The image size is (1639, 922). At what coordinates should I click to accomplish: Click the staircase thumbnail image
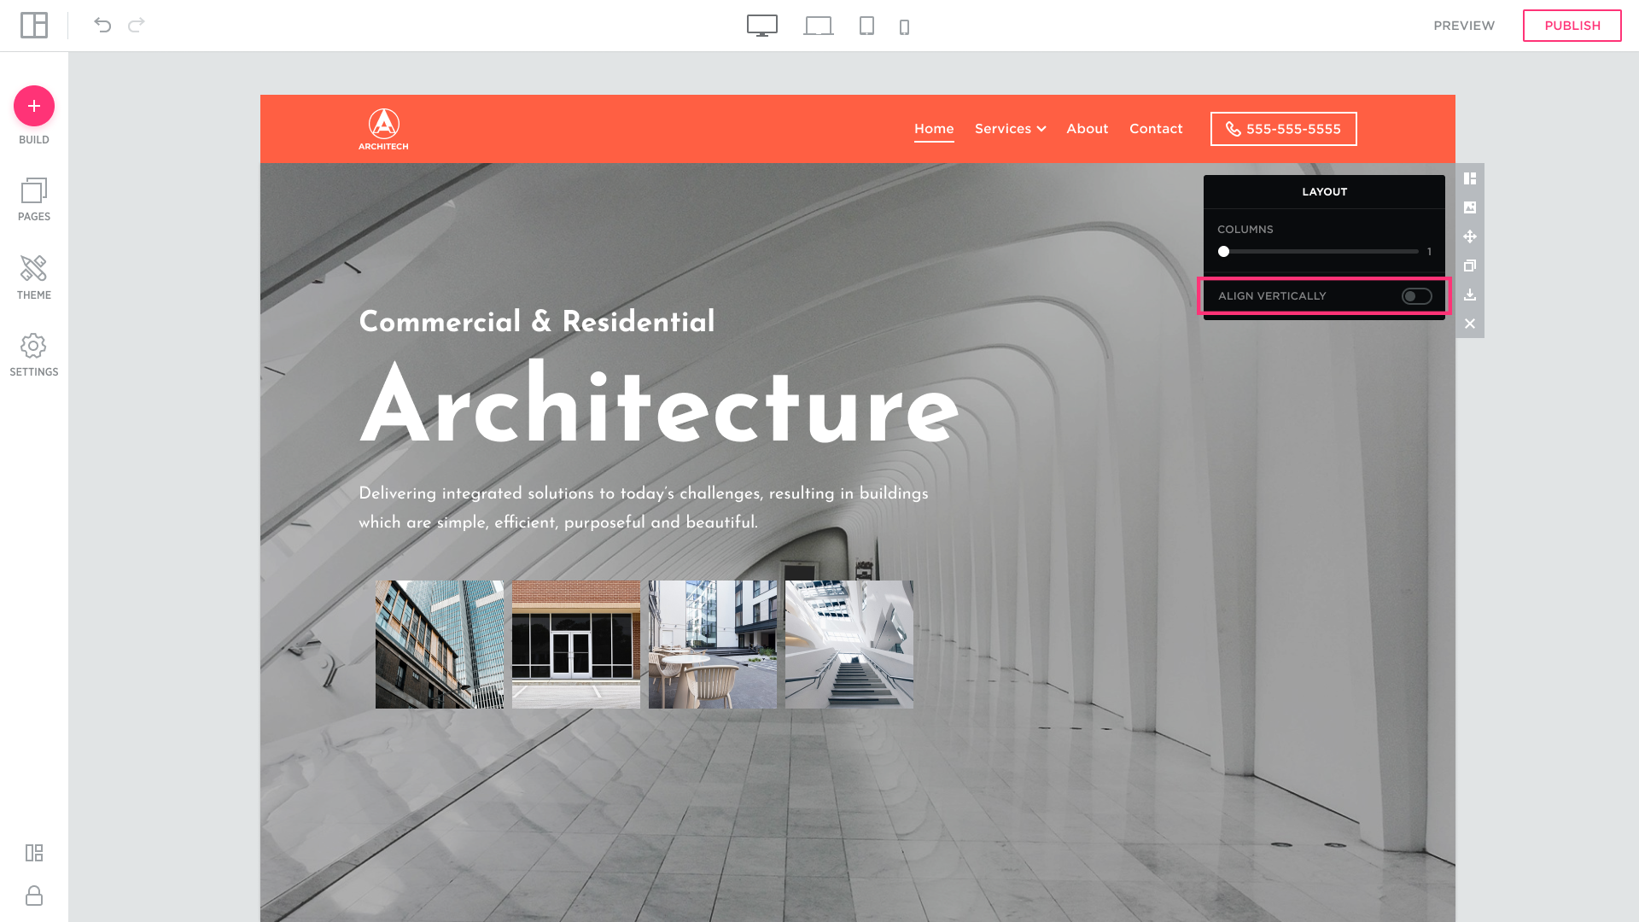tap(849, 645)
